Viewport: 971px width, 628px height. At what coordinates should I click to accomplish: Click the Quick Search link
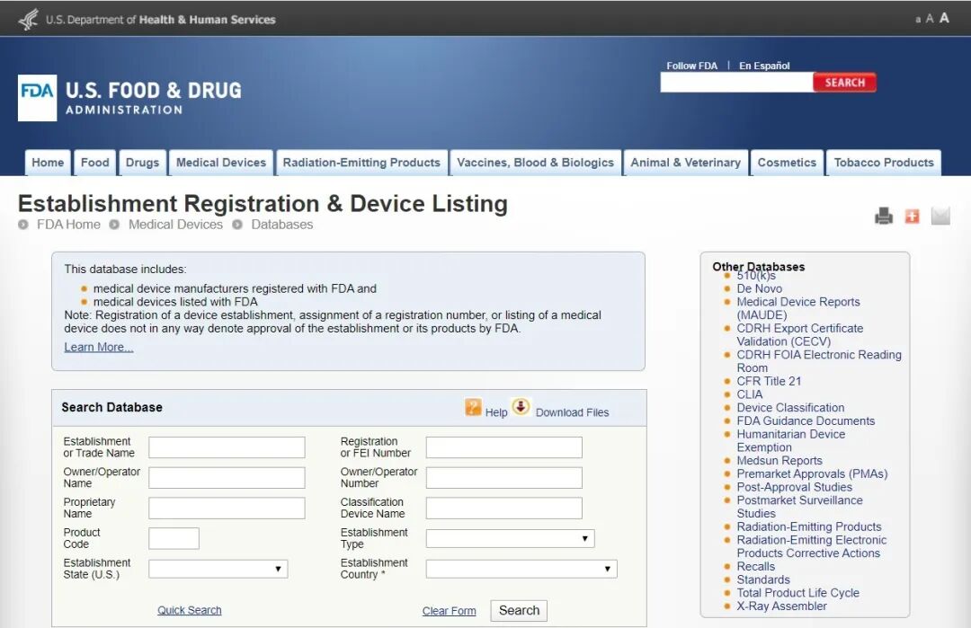190,610
